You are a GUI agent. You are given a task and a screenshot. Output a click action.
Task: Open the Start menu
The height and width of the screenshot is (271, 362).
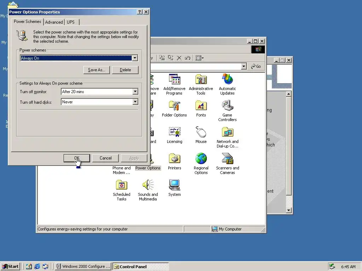click(x=10, y=266)
